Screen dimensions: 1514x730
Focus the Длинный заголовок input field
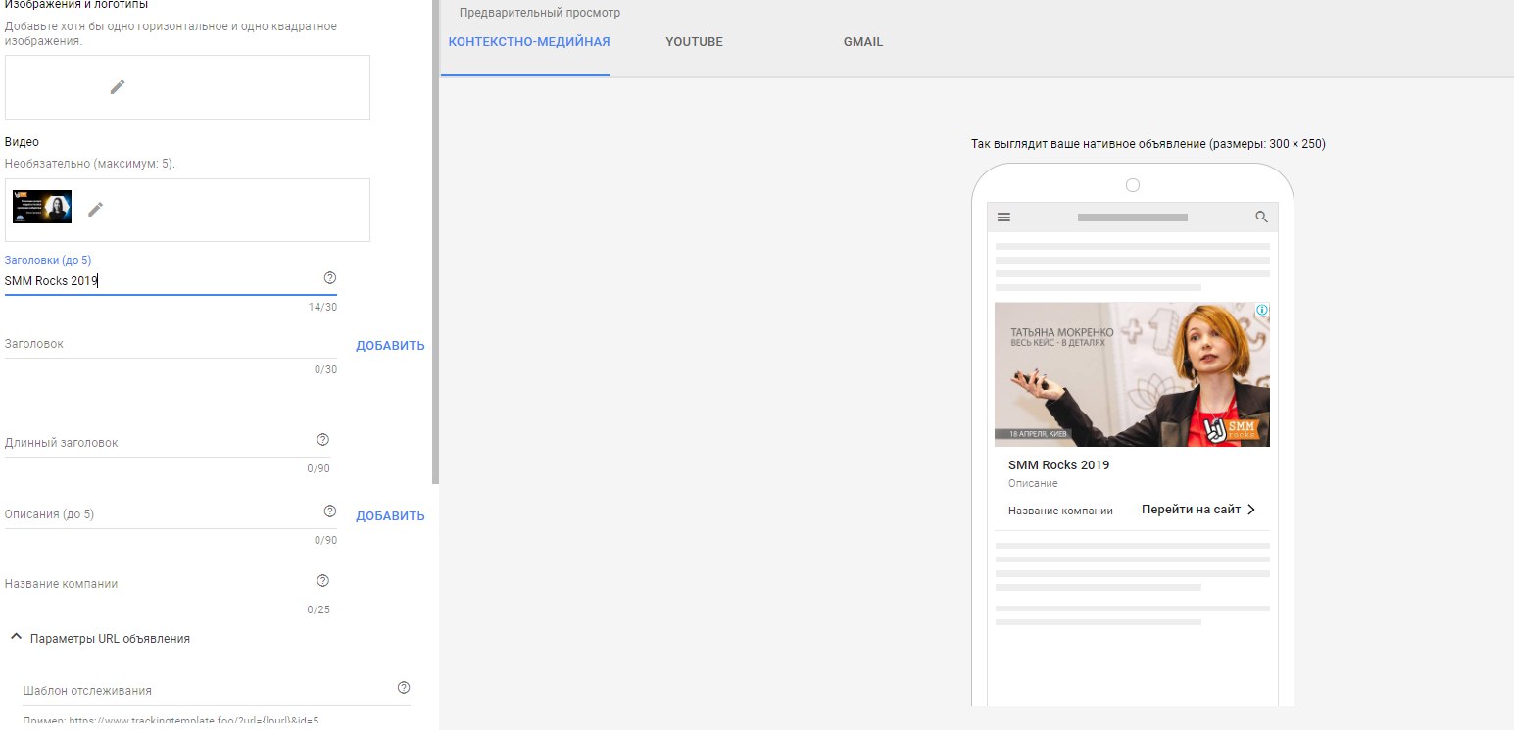168,443
